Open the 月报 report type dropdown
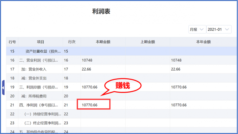Viewport: 238px width, 134px height. pos(197,29)
